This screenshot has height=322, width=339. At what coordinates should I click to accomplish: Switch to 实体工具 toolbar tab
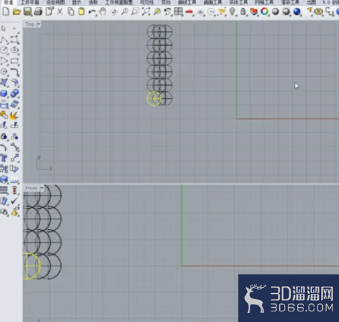[x=238, y=3]
